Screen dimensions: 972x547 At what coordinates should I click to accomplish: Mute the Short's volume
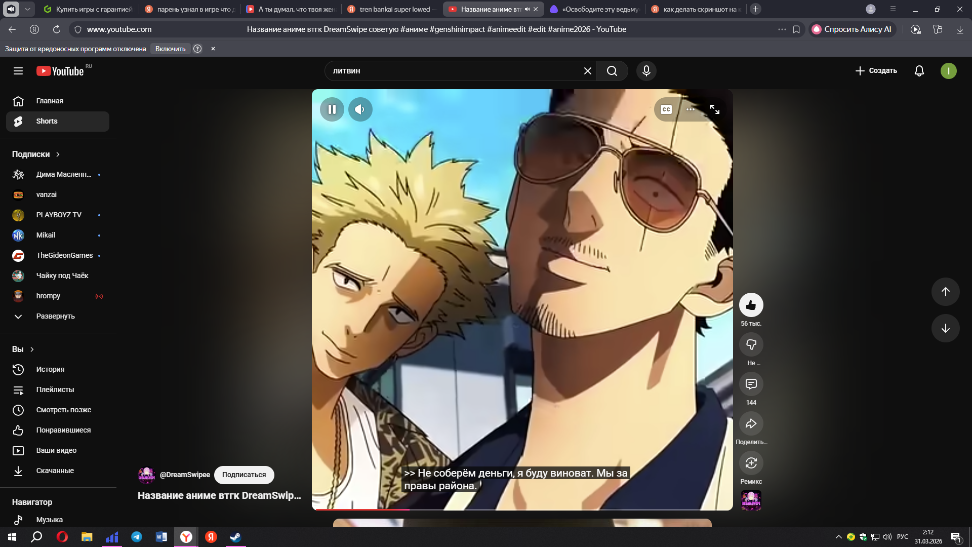click(x=360, y=109)
